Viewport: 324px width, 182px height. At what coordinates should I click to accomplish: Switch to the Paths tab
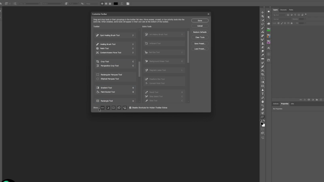click(x=291, y=10)
